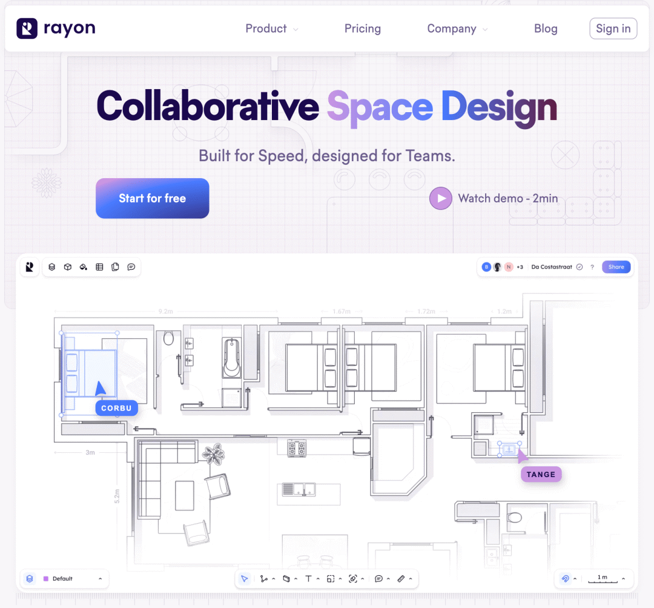Image resolution: width=654 pixels, height=608 pixels.
Task: Click the saved checkmark next to Da Costastraat
Action: tap(580, 267)
